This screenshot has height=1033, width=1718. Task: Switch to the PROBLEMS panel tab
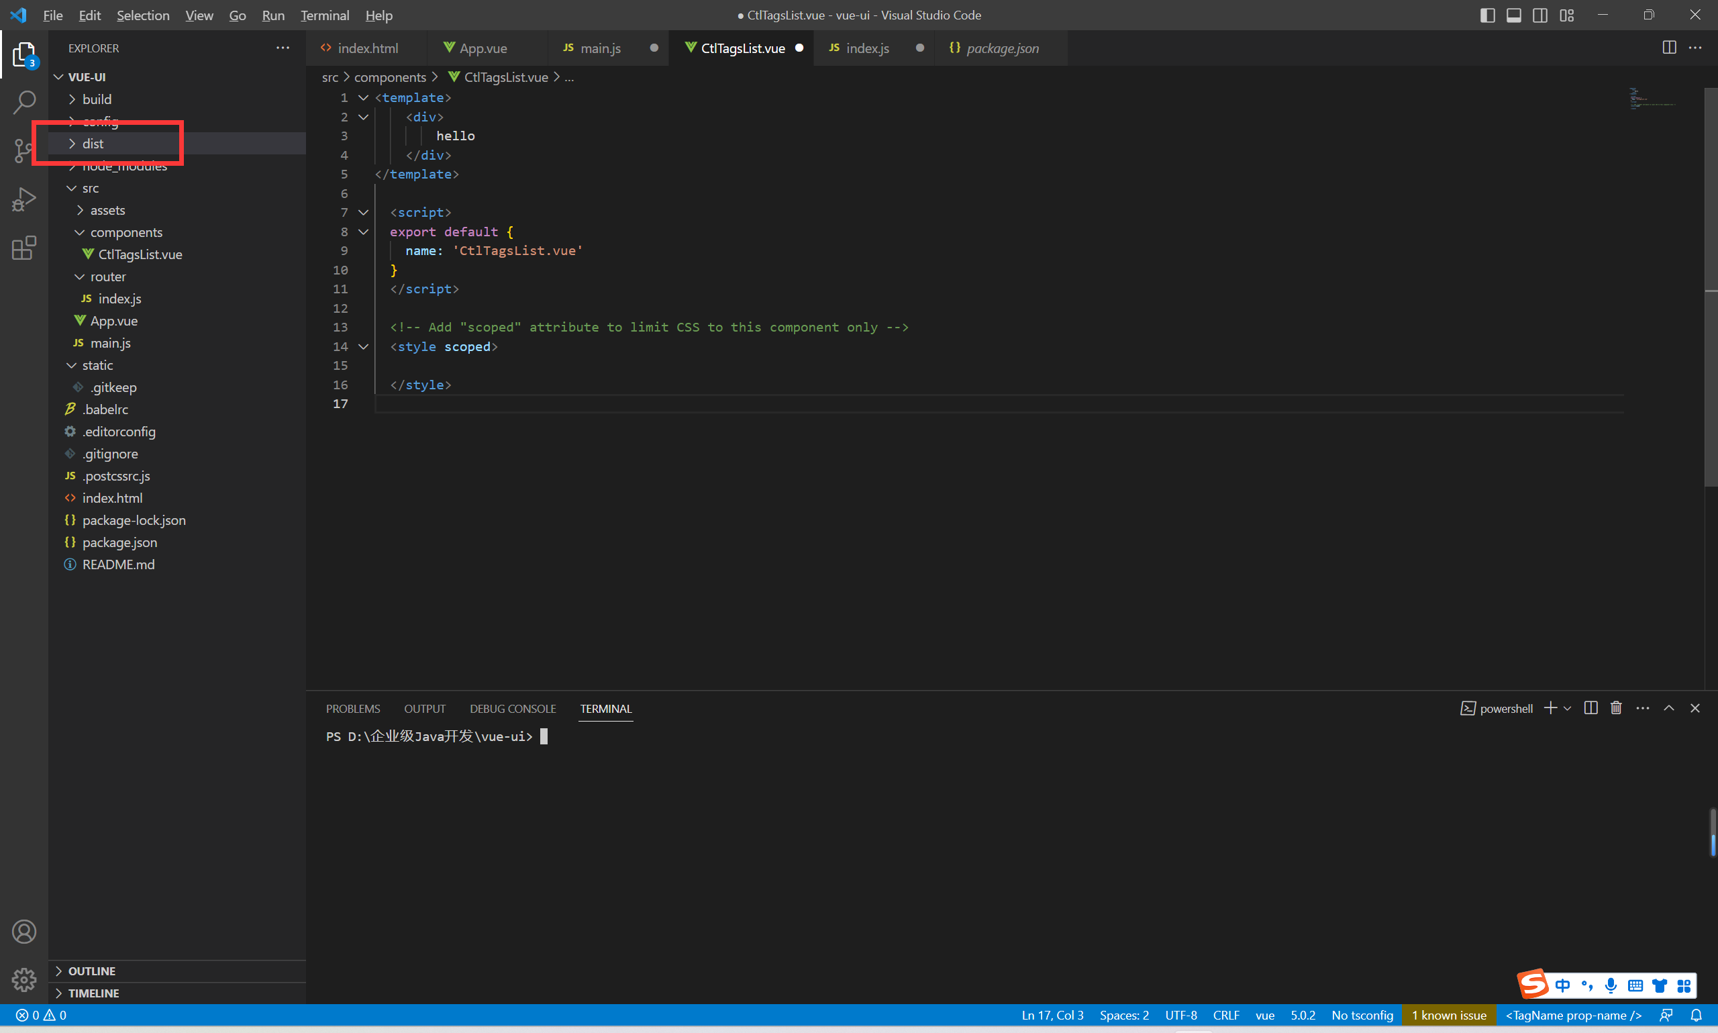pos(353,709)
